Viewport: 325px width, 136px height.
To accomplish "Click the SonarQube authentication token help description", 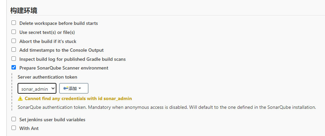I will tap(167, 107).
